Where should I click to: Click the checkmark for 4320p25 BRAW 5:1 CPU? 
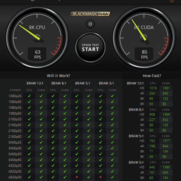pyautogui.click(x=77, y=166)
